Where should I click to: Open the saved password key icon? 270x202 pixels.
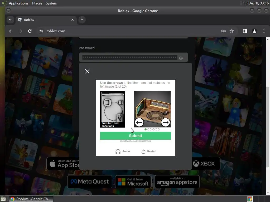223,31
